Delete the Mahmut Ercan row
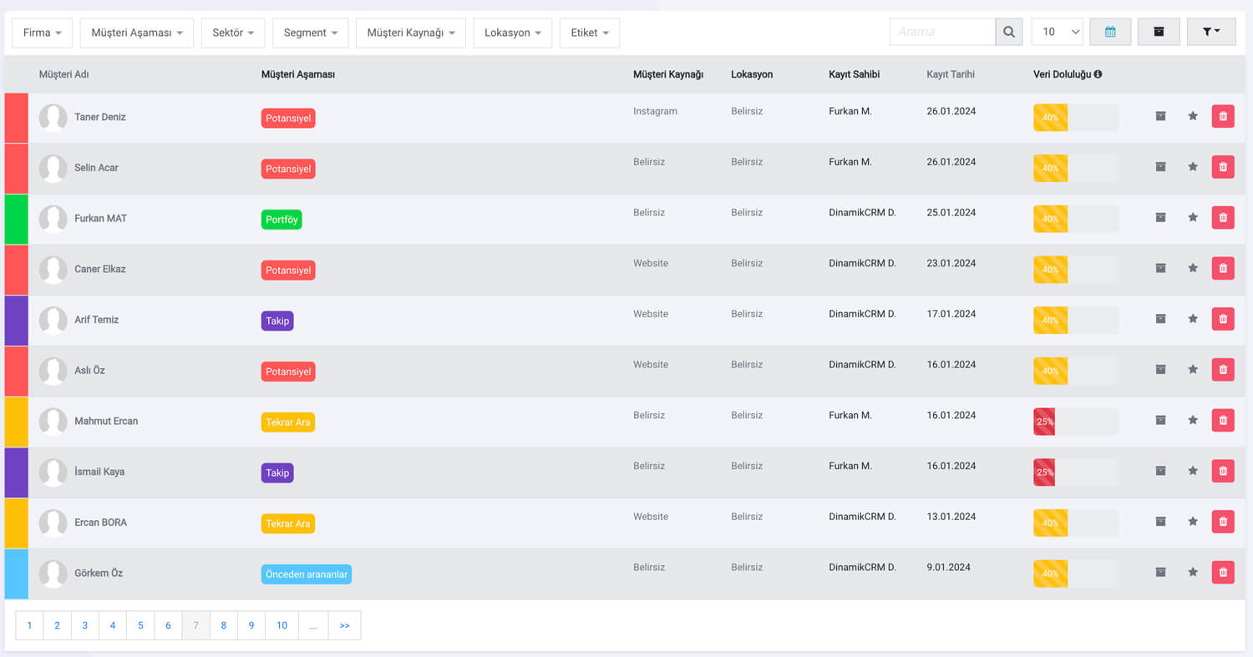1253x657 pixels. point(1223,420)
